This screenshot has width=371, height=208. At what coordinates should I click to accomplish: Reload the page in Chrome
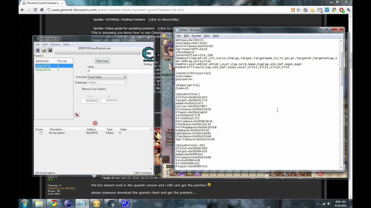tap(35, 10)
